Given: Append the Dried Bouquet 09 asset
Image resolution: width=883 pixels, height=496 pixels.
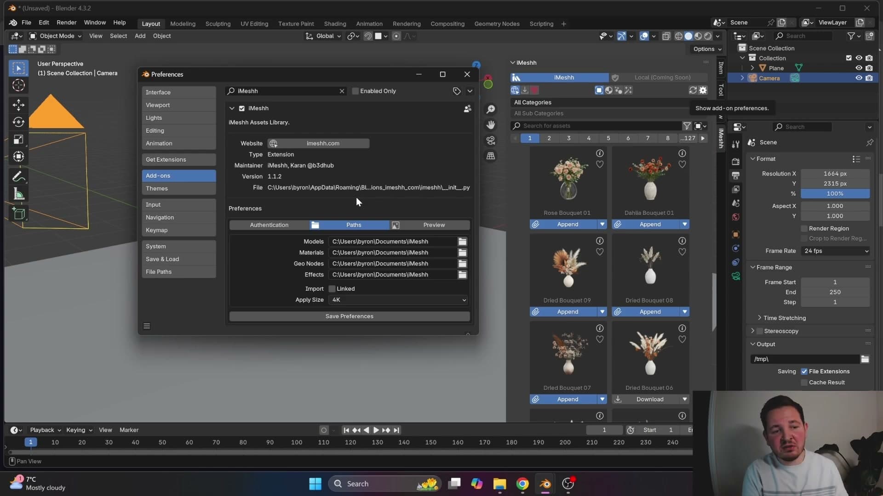Looking at the screenshot, I should click(x=563, y=312).
